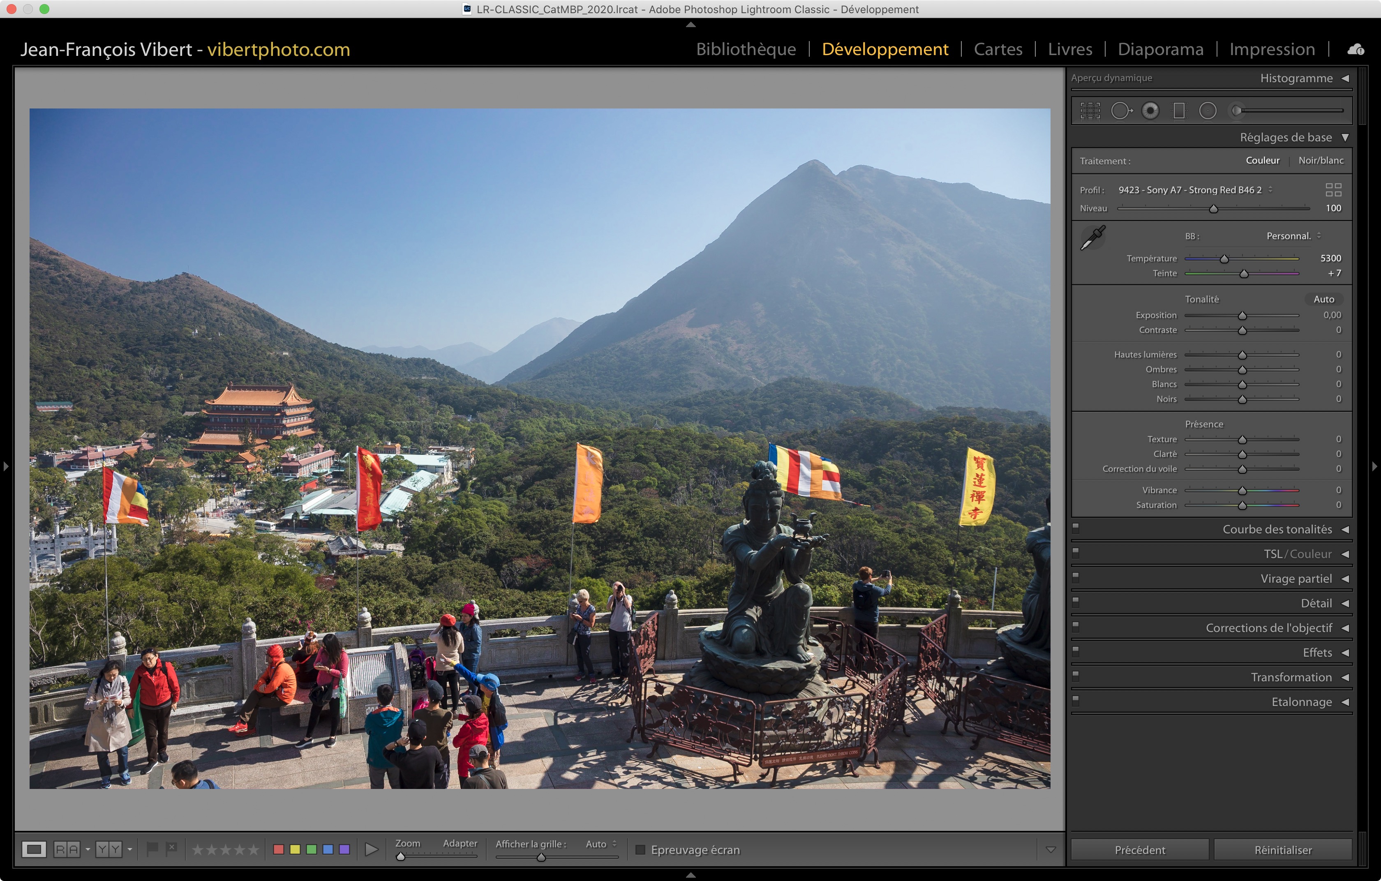Select the Crop overlay tool

point(1090,111)
